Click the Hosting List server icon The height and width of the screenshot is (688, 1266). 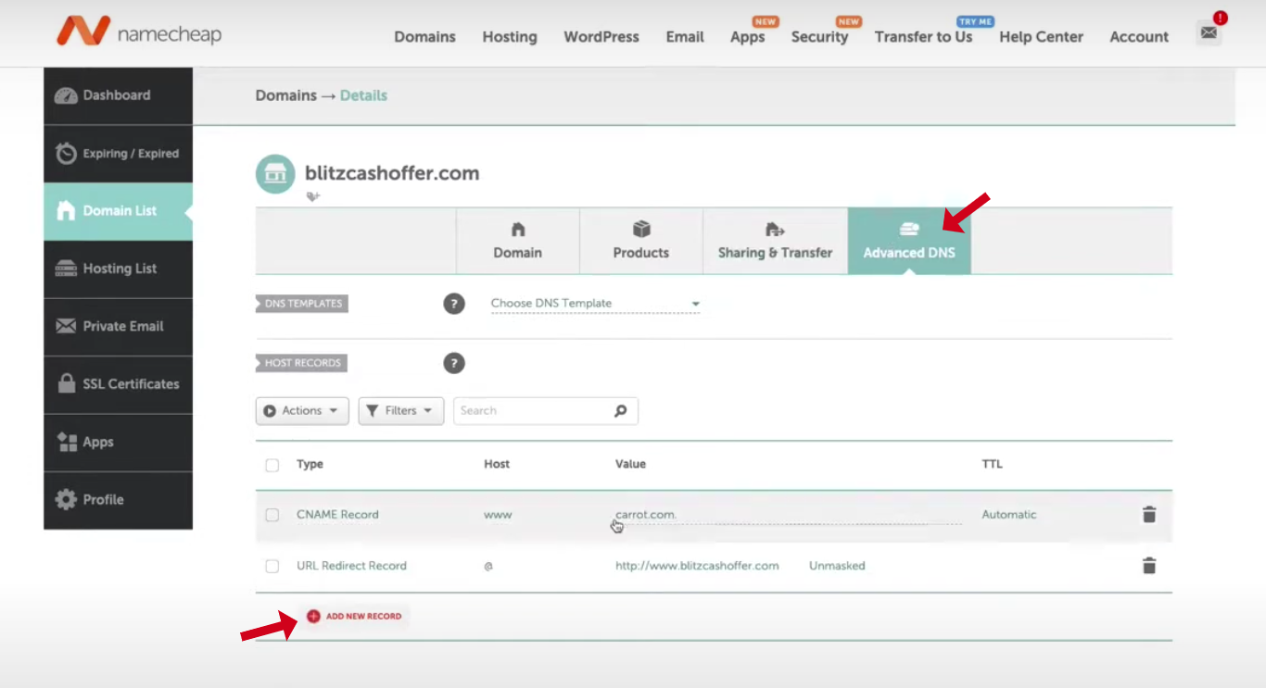[x=66, y=269]
